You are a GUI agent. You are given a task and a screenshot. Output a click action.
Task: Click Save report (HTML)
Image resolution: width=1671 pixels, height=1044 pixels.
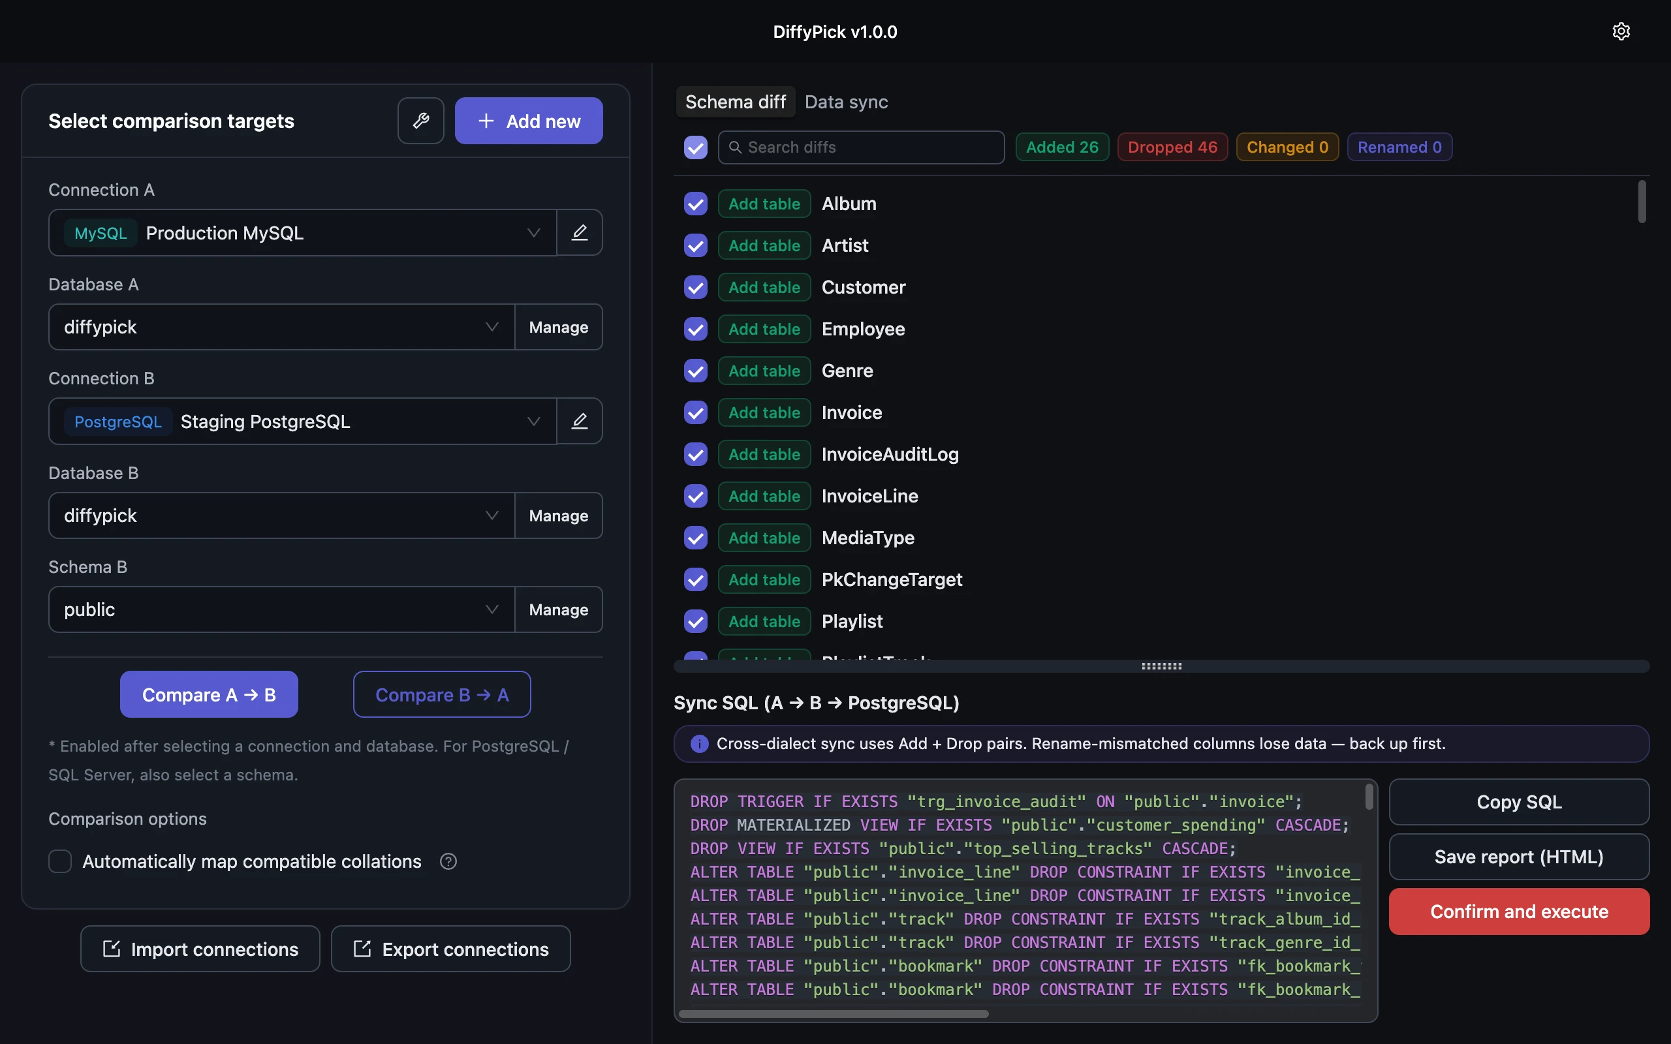point(1519,856)
